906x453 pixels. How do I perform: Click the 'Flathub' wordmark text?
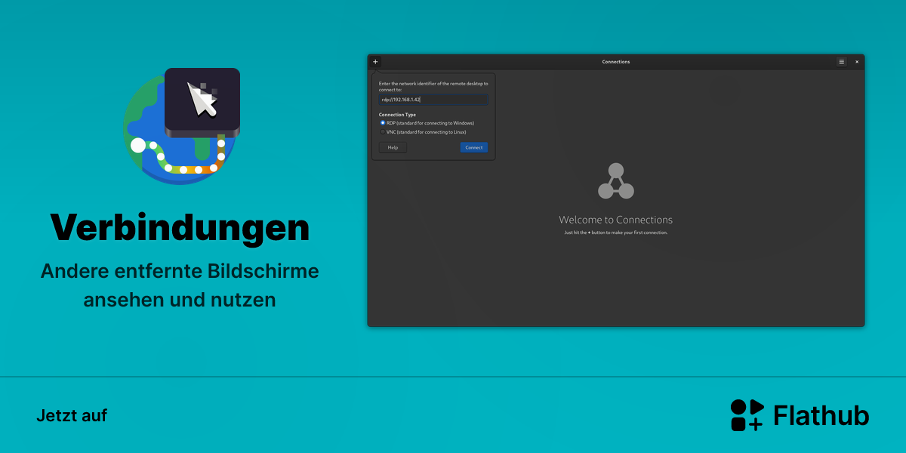(x=821, y=415)
